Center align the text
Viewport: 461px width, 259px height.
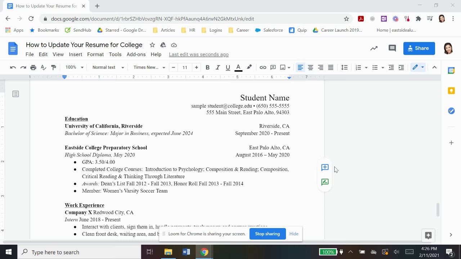pos(310,67)
